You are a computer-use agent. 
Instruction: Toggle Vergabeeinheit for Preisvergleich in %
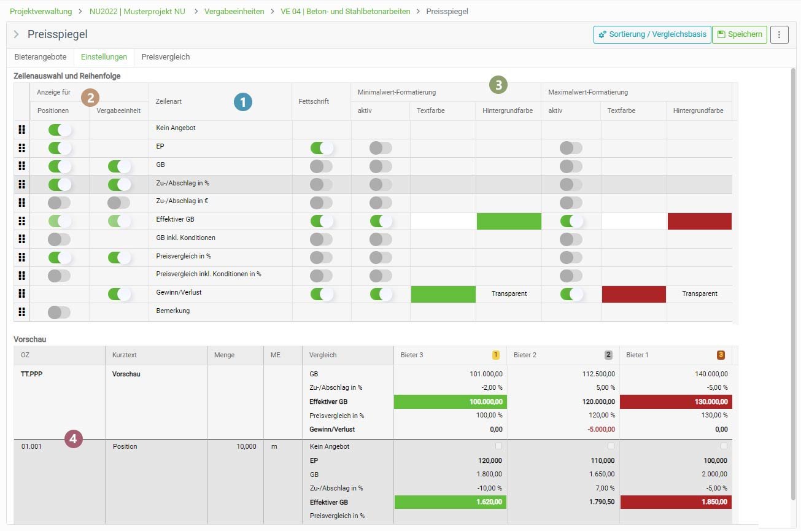pyautogui.click(x=119, y=257)
